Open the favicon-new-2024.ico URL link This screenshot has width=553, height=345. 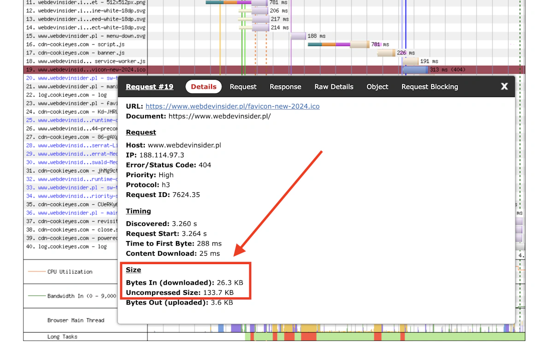232,106
